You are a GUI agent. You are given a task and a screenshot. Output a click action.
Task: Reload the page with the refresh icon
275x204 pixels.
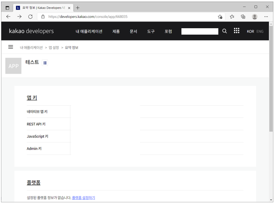(30, 17)
